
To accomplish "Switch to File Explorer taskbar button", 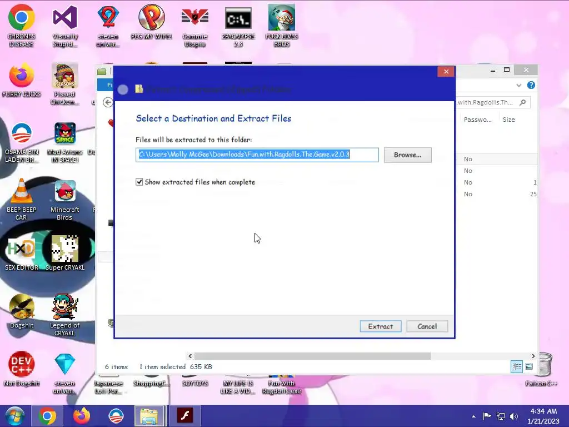I will pyautogui.click(x=150, y=416).
